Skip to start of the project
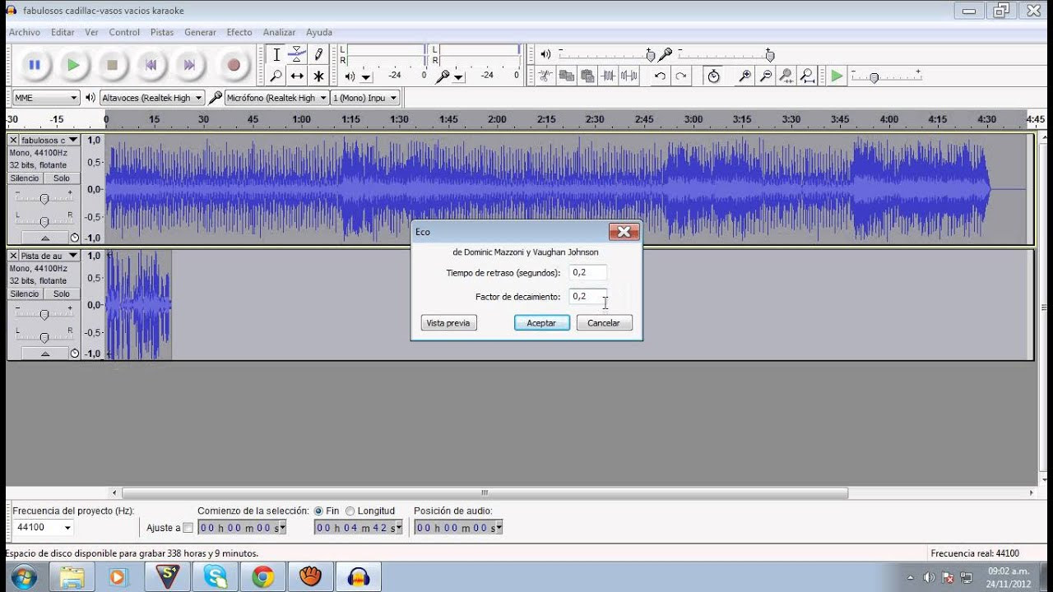Viewport: 1053px width, 592px height. [151, 65]
